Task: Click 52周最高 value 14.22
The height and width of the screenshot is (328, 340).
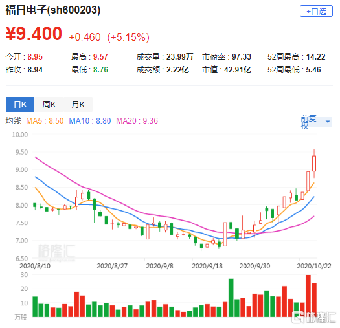Action: [x=315, y=57]
